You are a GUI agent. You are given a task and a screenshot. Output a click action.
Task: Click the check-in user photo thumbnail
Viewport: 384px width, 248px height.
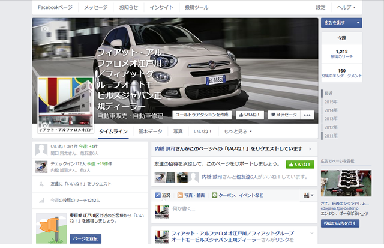[x=41, y=167]
